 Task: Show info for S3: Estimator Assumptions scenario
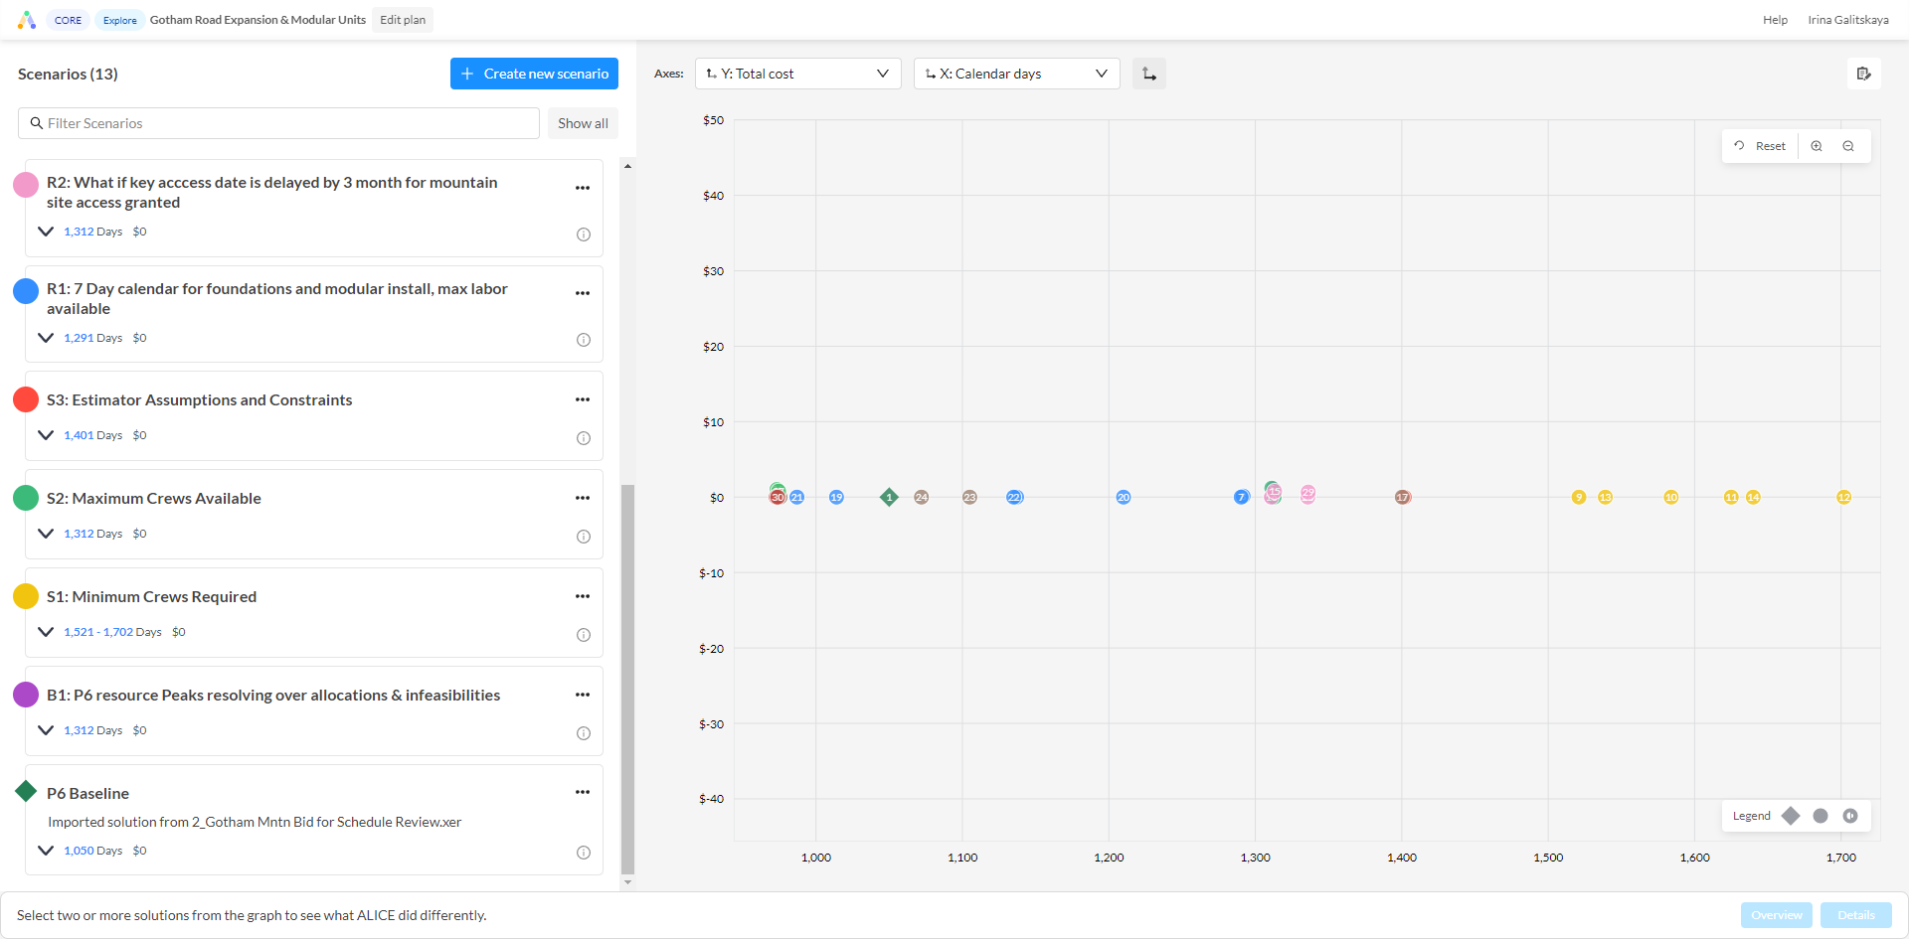584,438
